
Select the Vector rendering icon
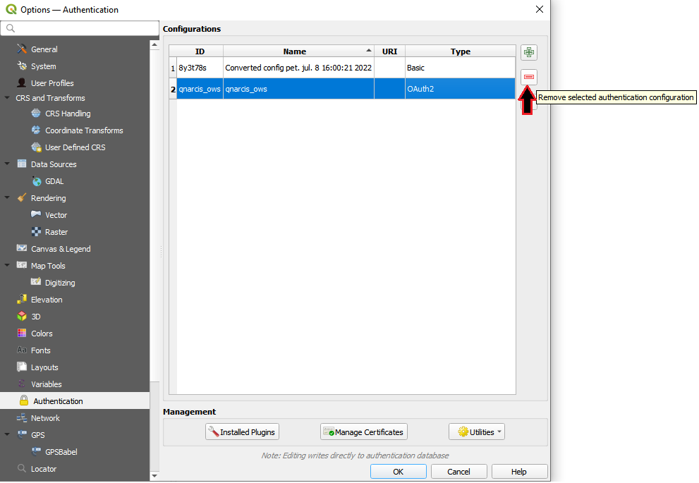tap(37, 214)
